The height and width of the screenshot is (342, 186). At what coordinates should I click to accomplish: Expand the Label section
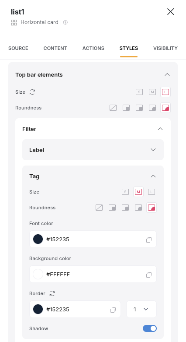coord(93,150)
